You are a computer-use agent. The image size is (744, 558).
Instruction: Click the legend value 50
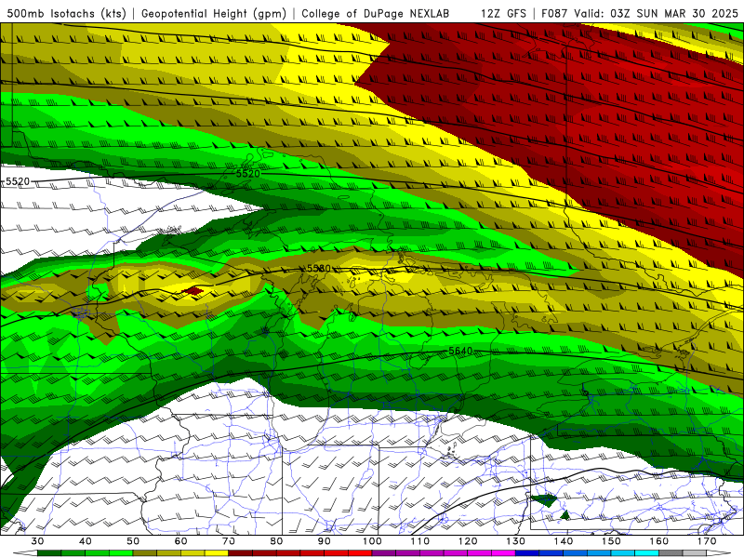point(133,541)
